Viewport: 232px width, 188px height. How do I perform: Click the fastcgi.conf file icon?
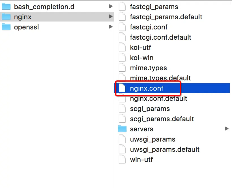click(122, 27)
